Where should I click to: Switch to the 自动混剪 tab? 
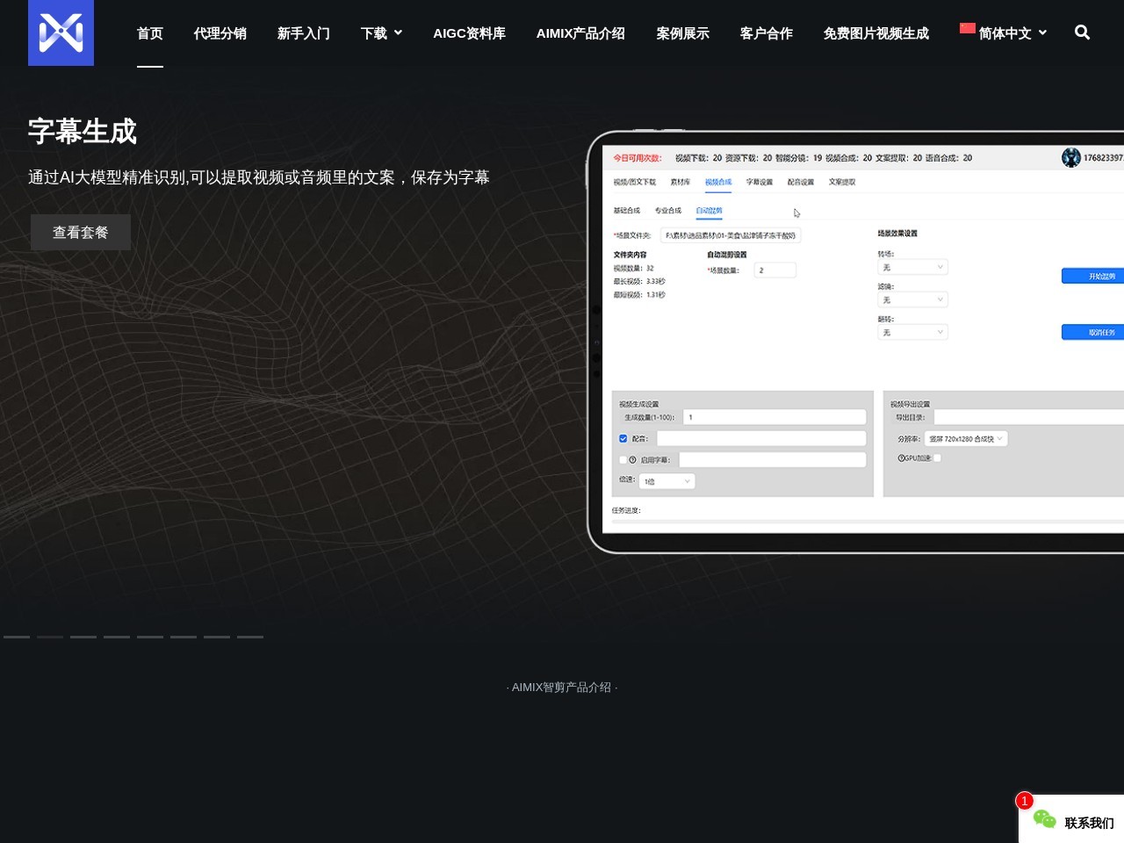[x=709, y=210]
